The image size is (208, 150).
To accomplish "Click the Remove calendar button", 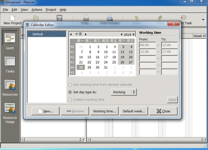I will pos(75,111).
